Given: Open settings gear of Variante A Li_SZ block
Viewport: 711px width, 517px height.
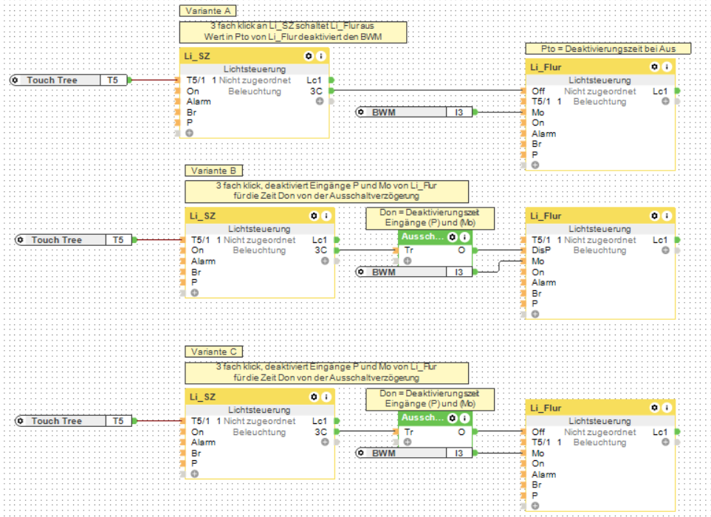Looking at the screenshot, I should [x=309, y=56].
